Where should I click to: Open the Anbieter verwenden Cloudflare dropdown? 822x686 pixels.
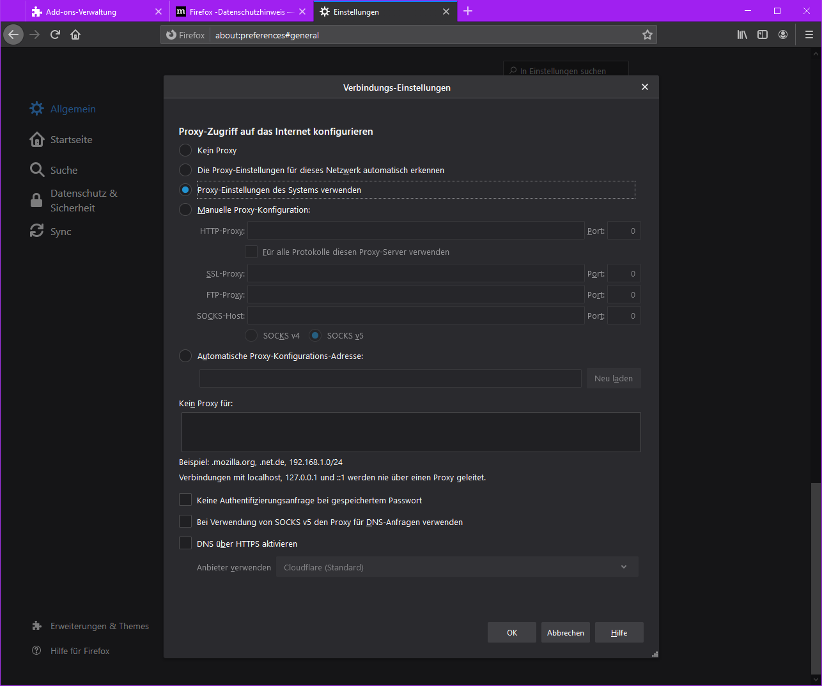pos(457,567)
